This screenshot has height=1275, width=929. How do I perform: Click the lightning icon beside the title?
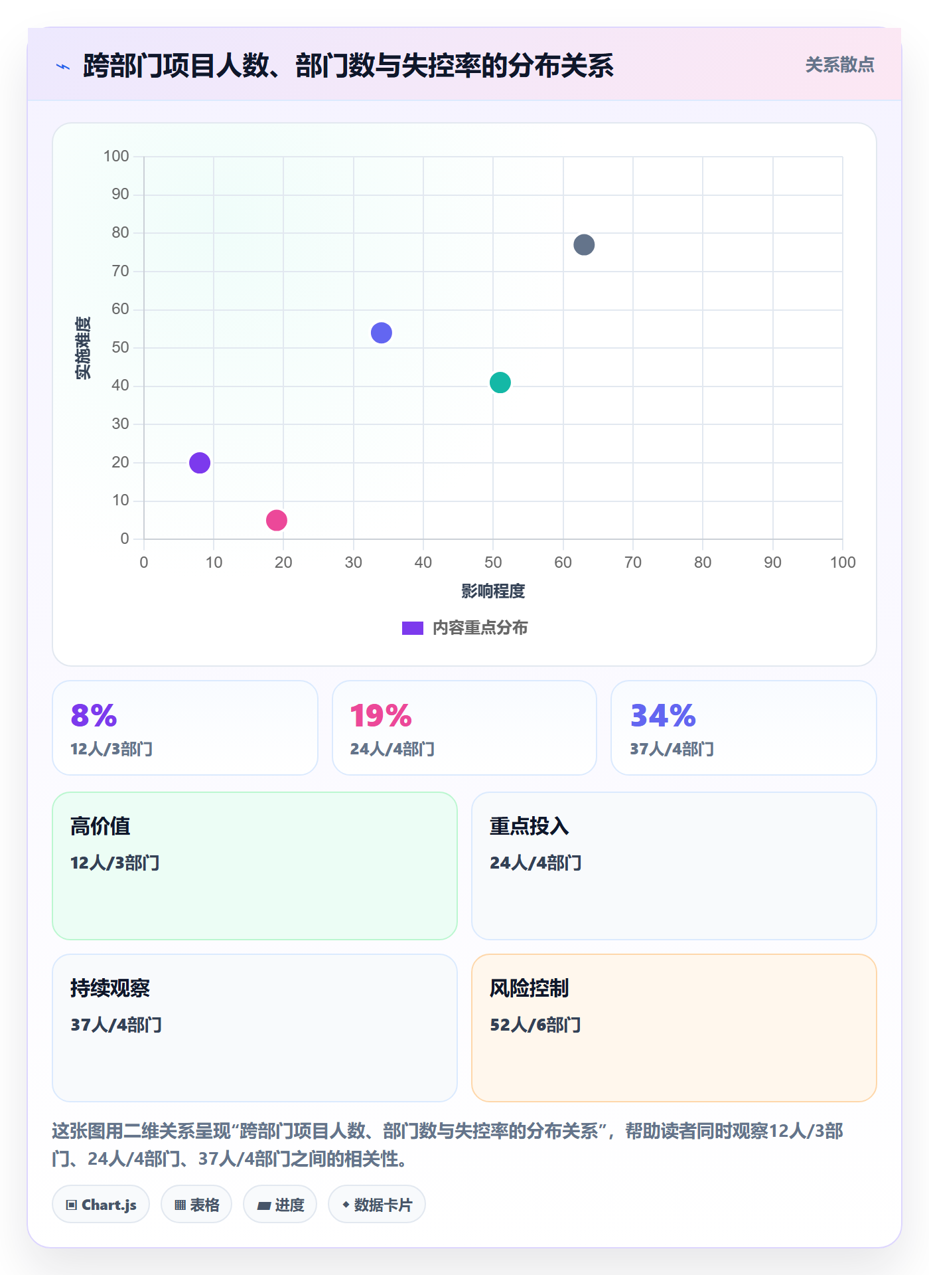(63, 66)
